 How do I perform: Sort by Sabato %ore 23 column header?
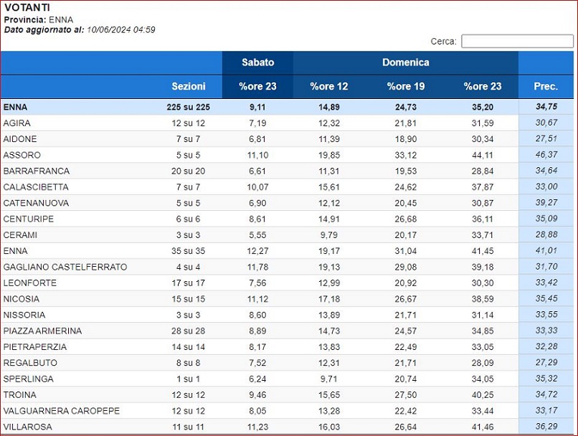pyautogui.click(x=257, y=87)
